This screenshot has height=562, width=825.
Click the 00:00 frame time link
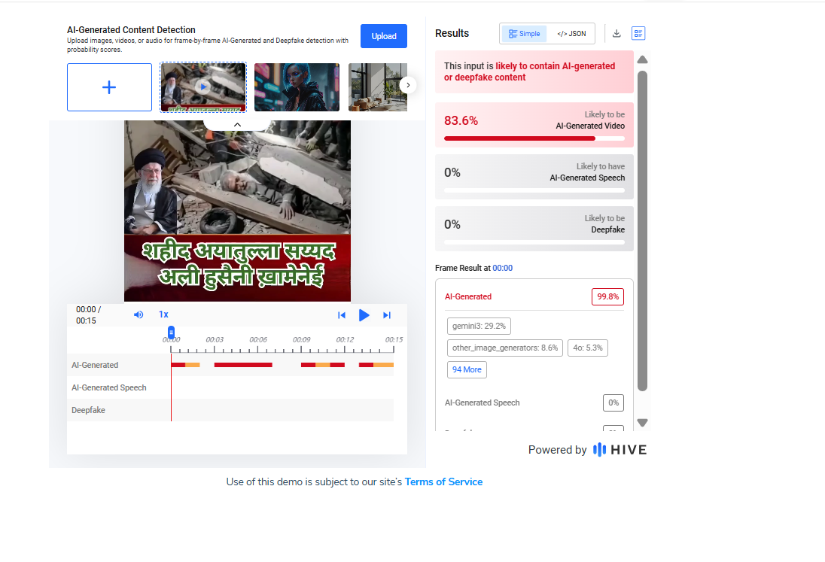[x=503, y=268]
